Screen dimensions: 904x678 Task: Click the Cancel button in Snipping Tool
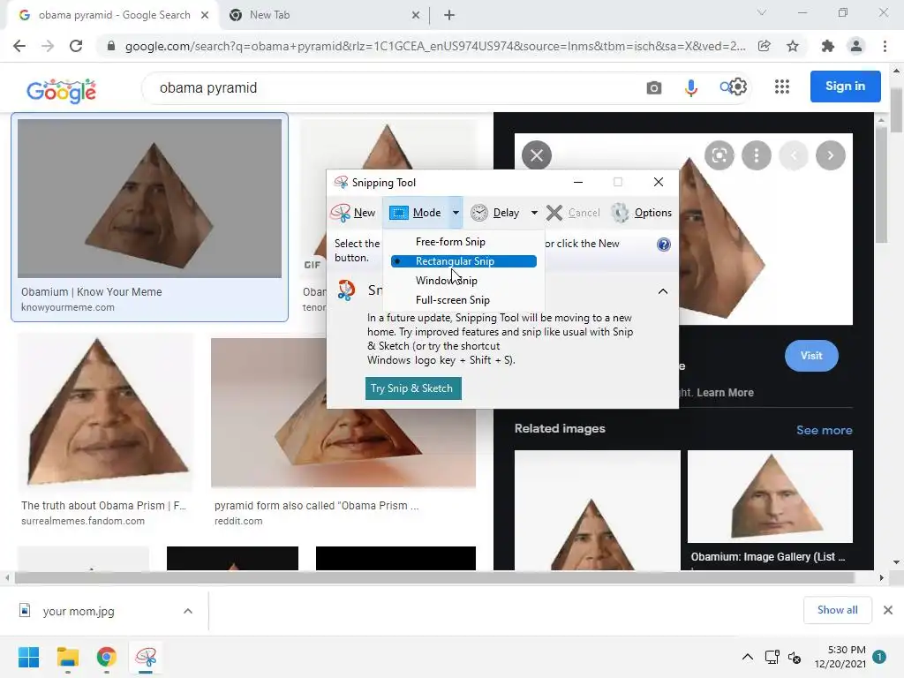573,213
